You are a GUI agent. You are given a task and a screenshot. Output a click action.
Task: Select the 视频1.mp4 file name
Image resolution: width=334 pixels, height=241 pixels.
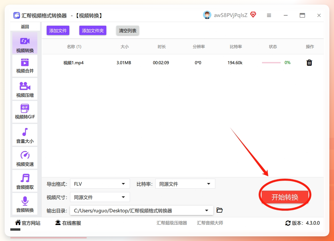pos(73,63)
